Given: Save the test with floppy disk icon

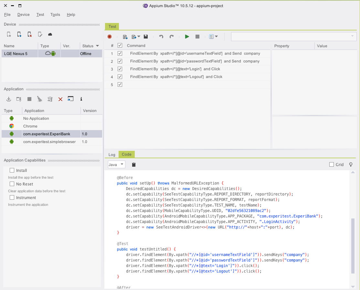Looking at the screenshot, I should click(x=146, y=37).
